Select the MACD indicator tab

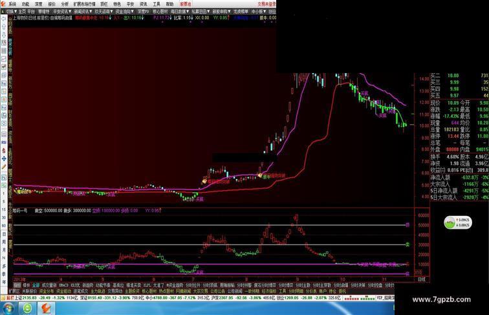[x=63, y=285]
